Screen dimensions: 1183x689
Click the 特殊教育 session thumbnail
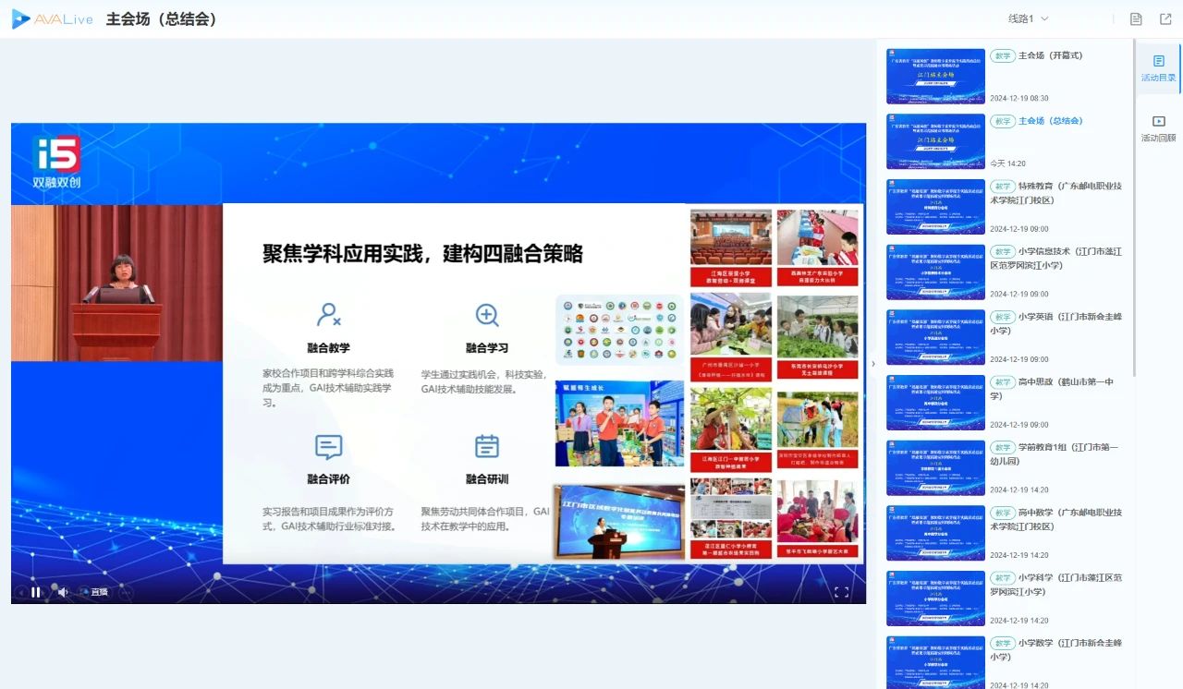(935, 205)
